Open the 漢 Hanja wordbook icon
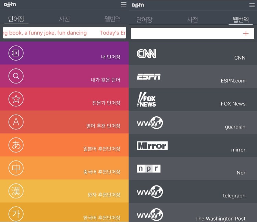The height and width of the screenshot is (222, 257). pyautogui.click(x=16, y=191)
